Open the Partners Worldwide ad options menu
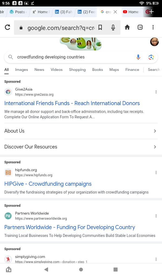This screenshot has height=276, width=162. pos(156,216)
